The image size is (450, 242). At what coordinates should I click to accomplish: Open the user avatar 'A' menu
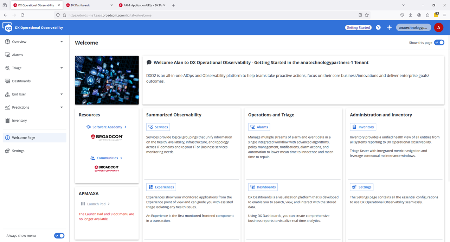pos(438,27)
